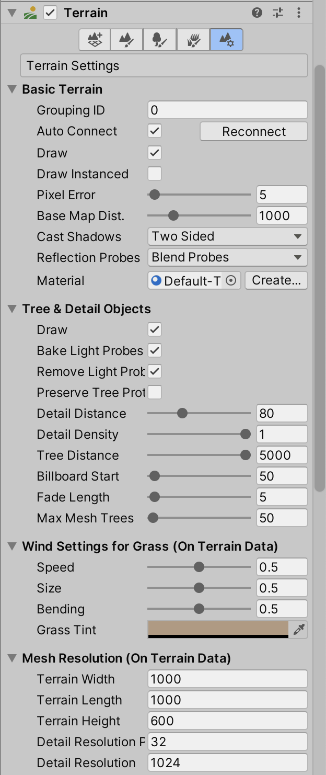Open the Material object picker
Image resolution: width=326 pixels, height=775 pixels.
pos(231,281)
